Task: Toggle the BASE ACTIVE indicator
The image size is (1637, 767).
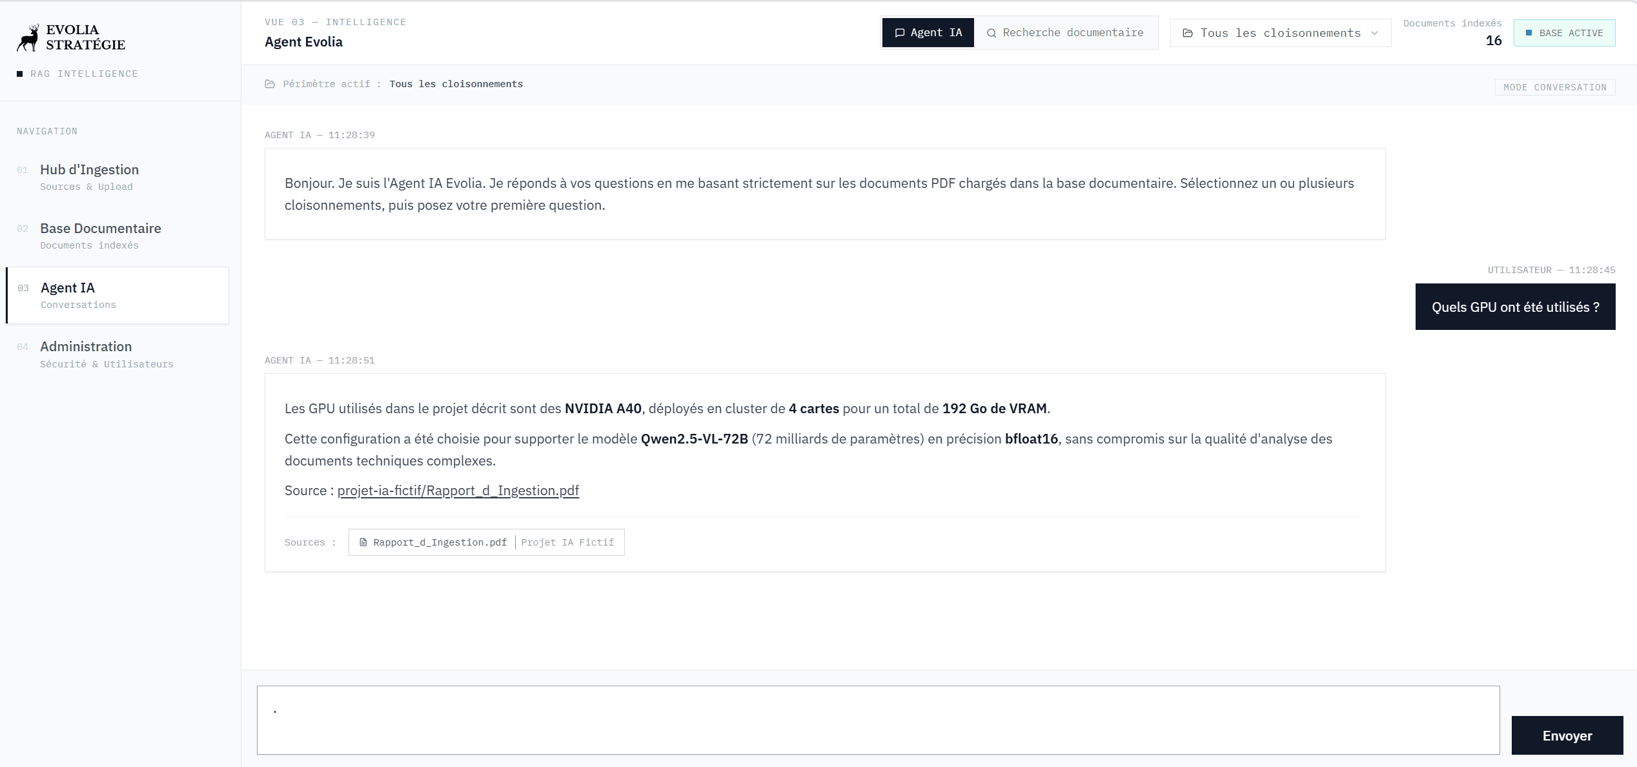Action: click(x=1565, y=32)
